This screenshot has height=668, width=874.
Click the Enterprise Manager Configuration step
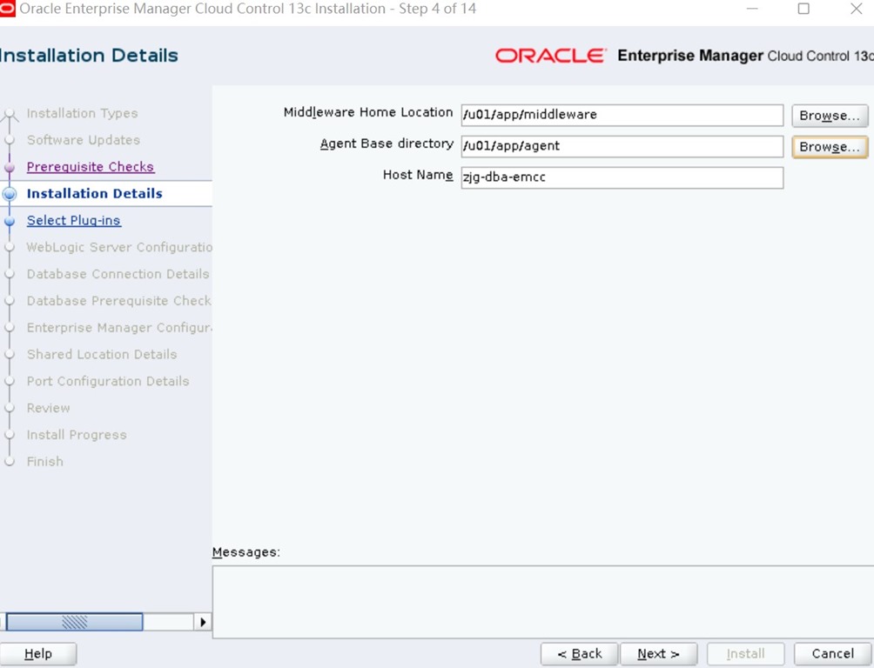[119, 327]
